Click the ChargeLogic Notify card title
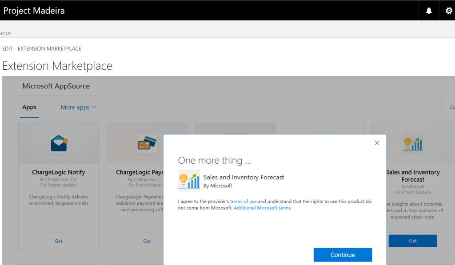The height and width of the screenshot is (265, 455). pos(58,172)
